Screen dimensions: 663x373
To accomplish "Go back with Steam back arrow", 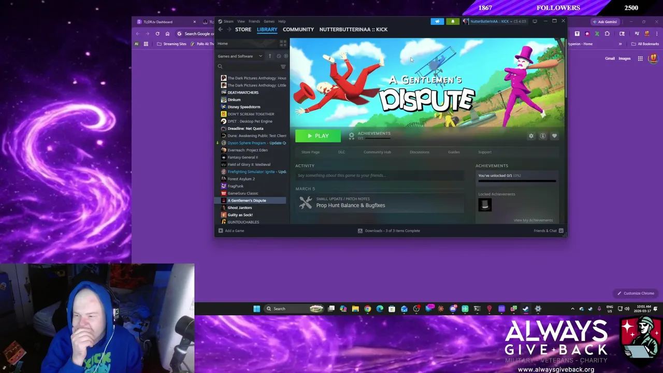I will pyautogui.click(x=221, y=30).
